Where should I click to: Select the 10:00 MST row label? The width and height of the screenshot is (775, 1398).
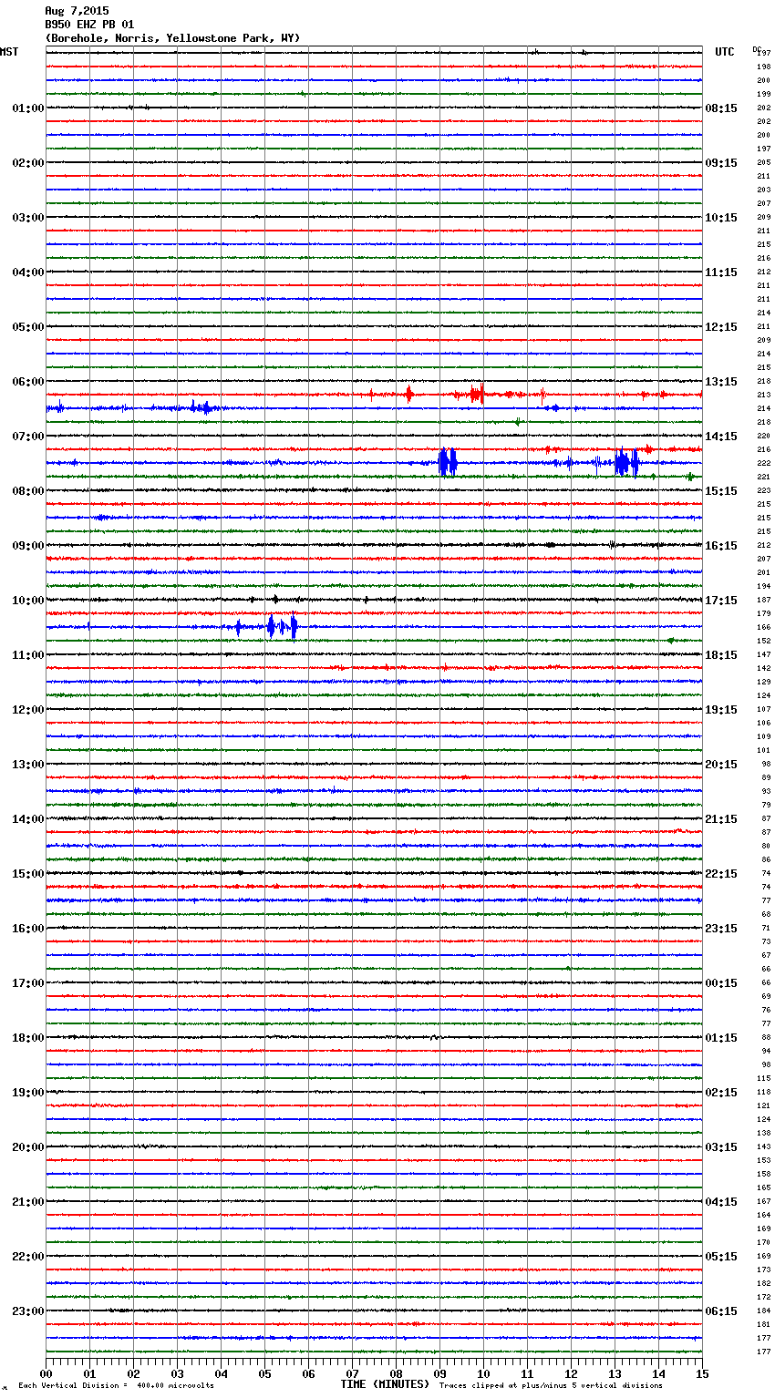28,601
